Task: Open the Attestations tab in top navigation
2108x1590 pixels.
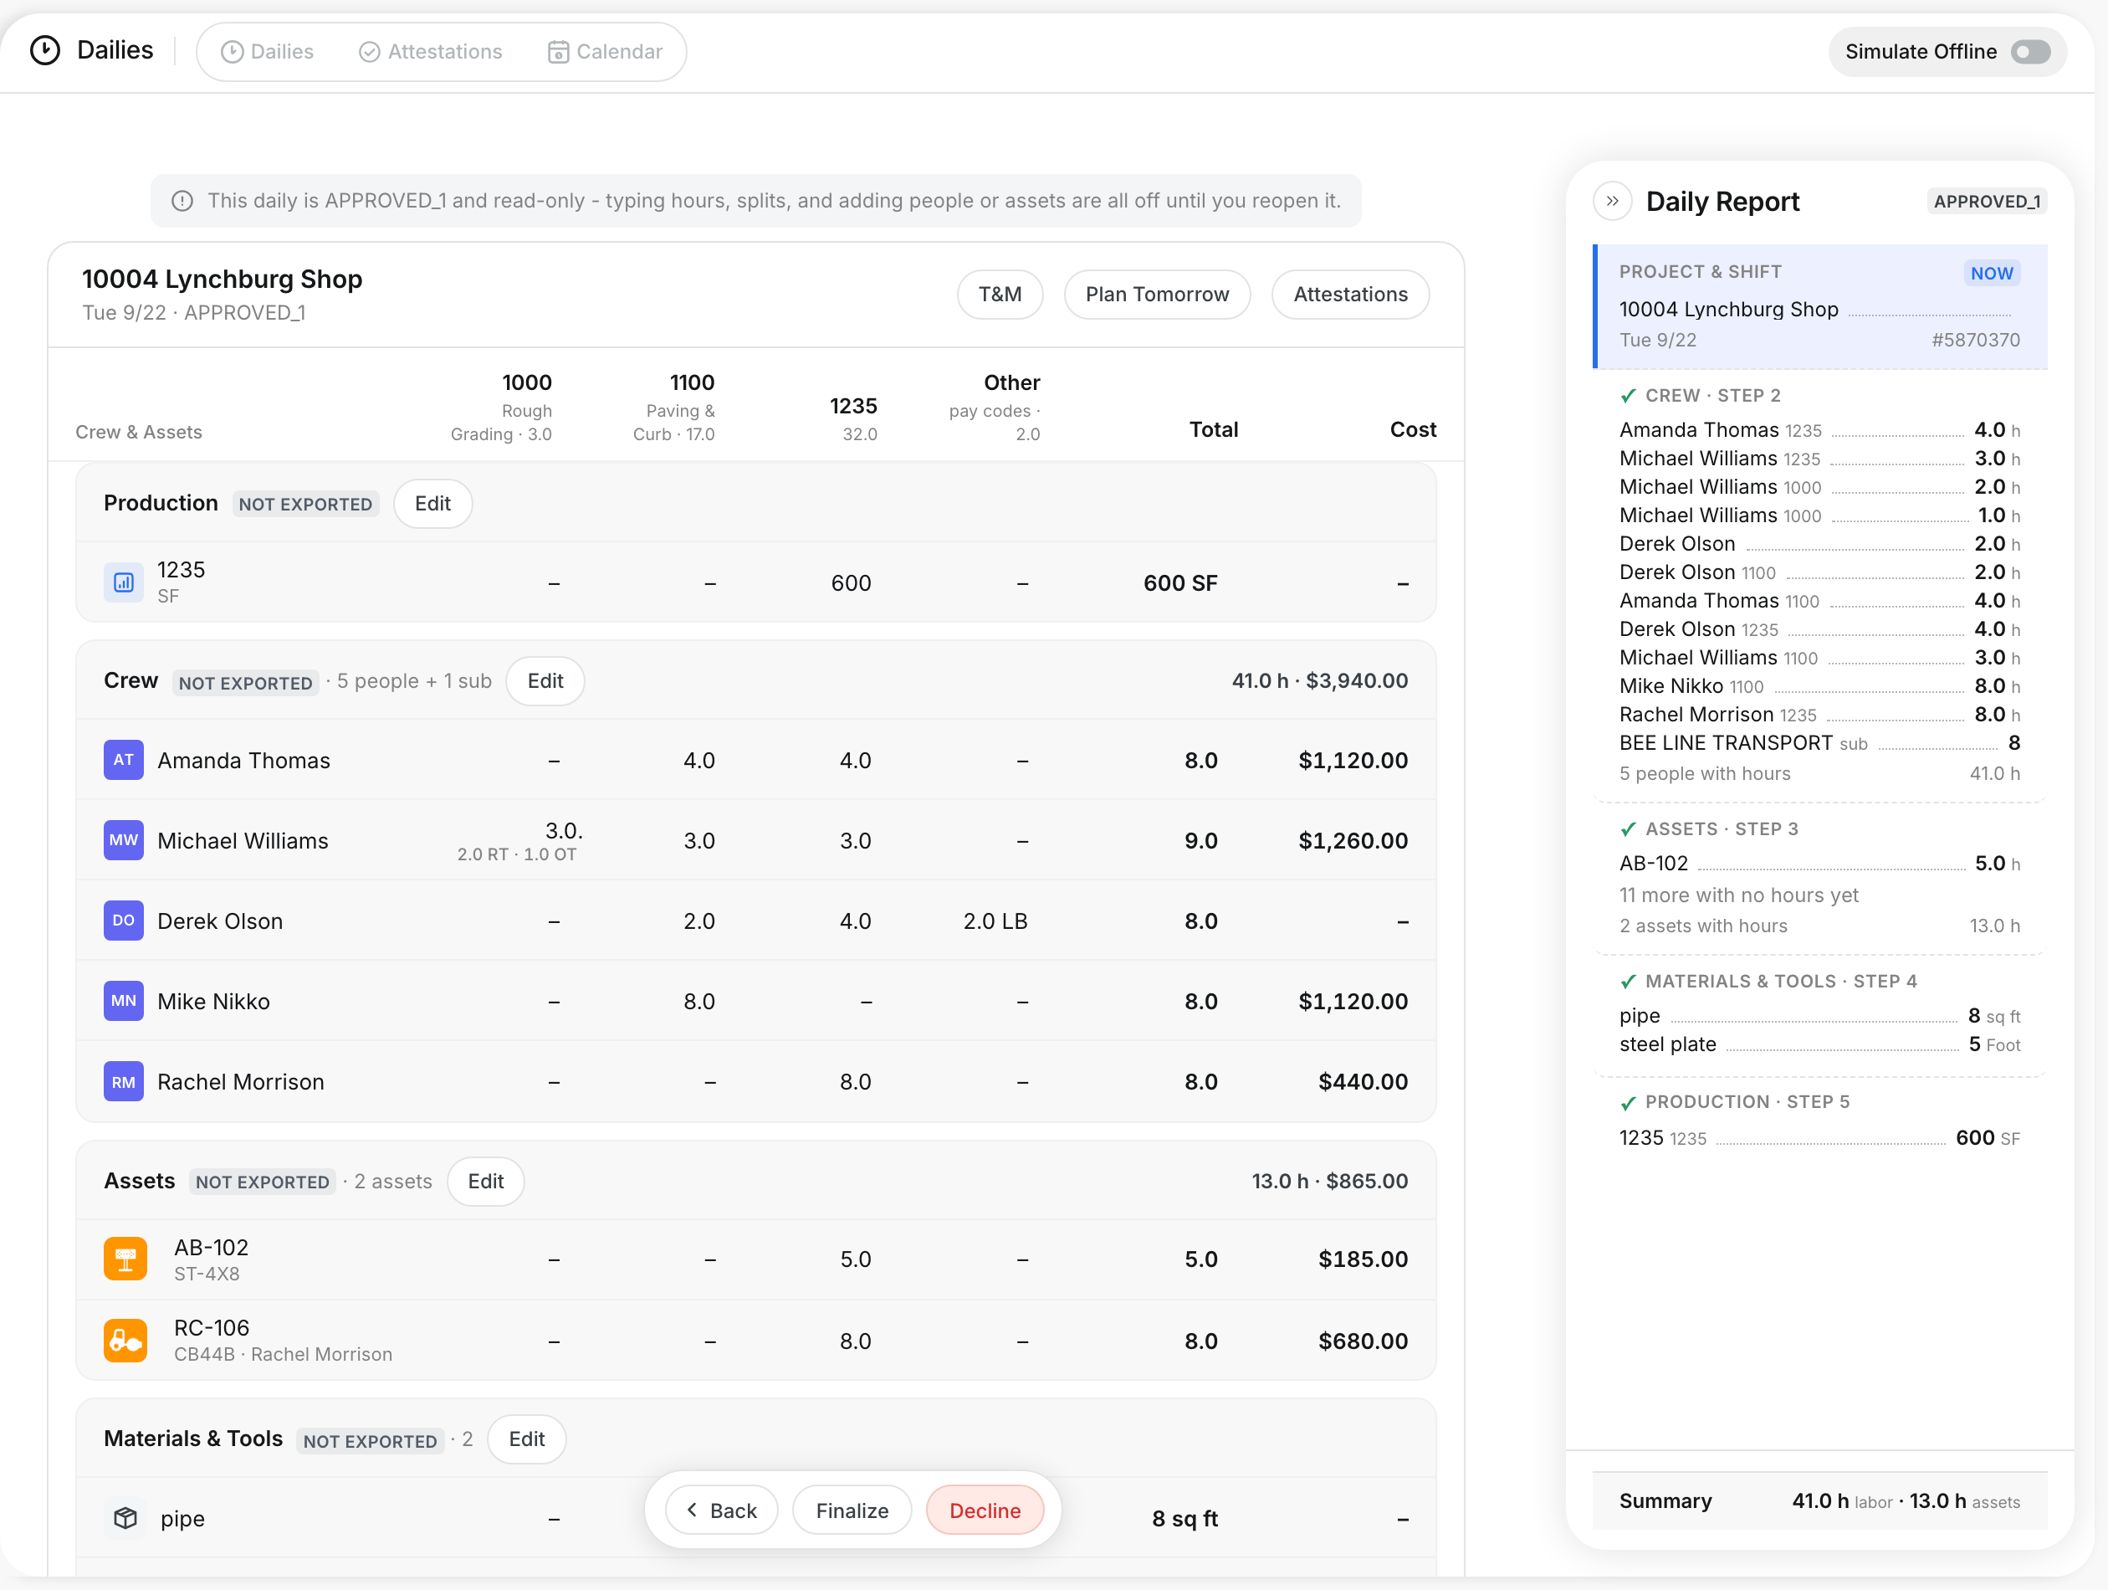Action: [x=430, y=52]
